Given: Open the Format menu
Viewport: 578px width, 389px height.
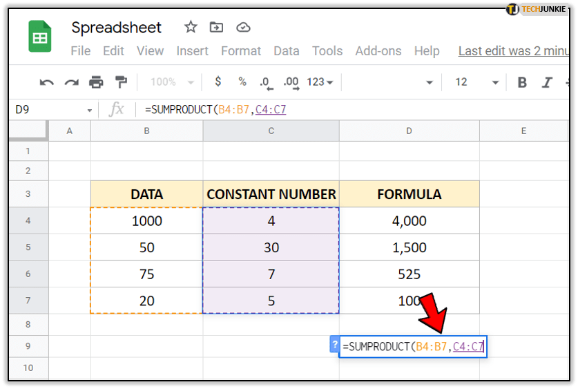Looking at the screenshot, I should [x=241, y=51].
